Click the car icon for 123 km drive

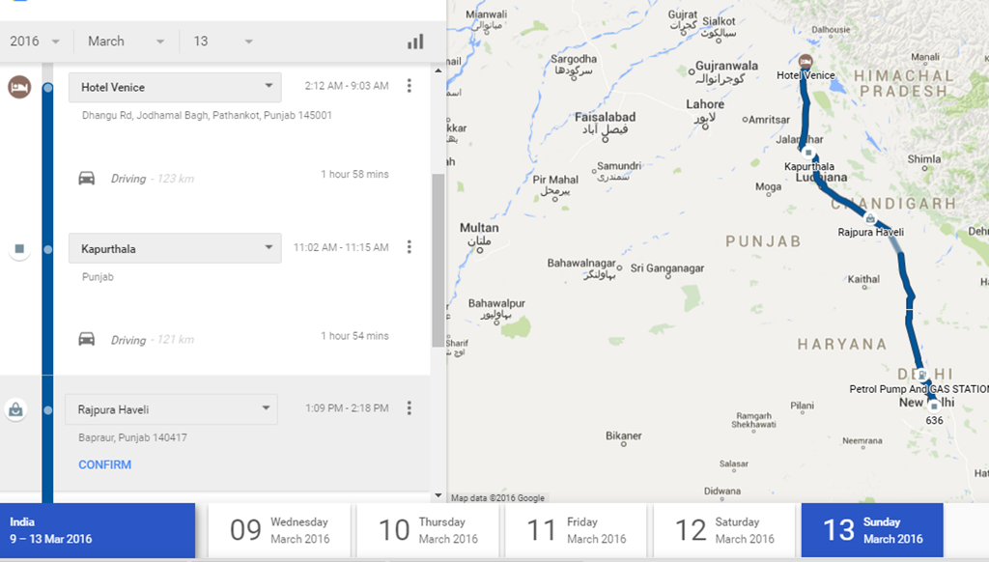pos(87,178)
